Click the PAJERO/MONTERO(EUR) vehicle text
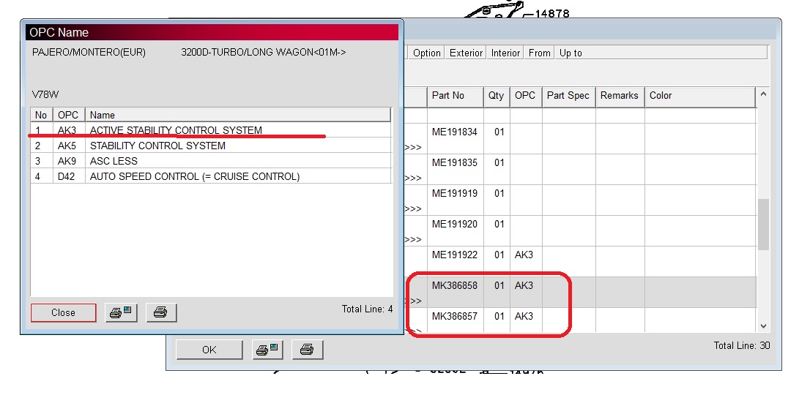The width and height of the screenshot is (810, 395). 89,52
